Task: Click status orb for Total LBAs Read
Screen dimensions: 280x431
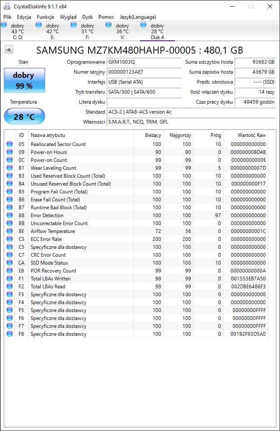Action: [10, 286]
